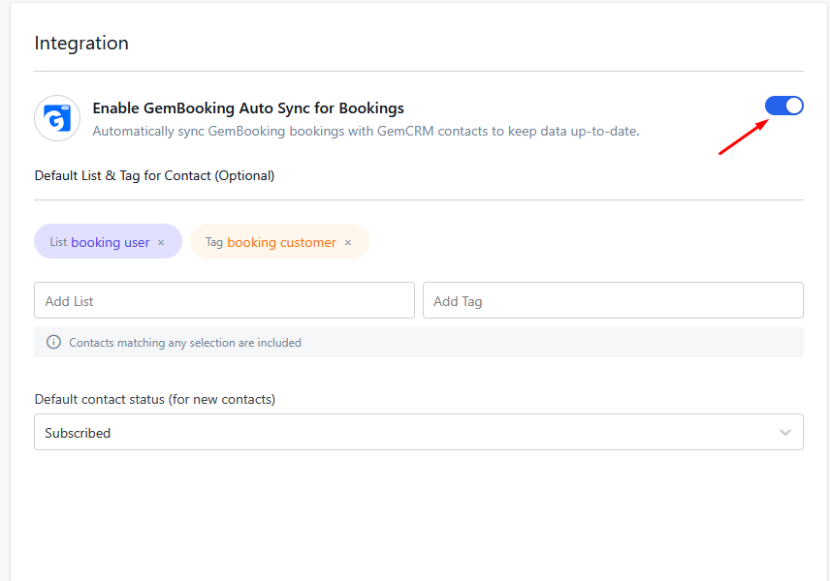Click the Integration heading
This screenshot has height=581, width=830.
click(81, 43)
